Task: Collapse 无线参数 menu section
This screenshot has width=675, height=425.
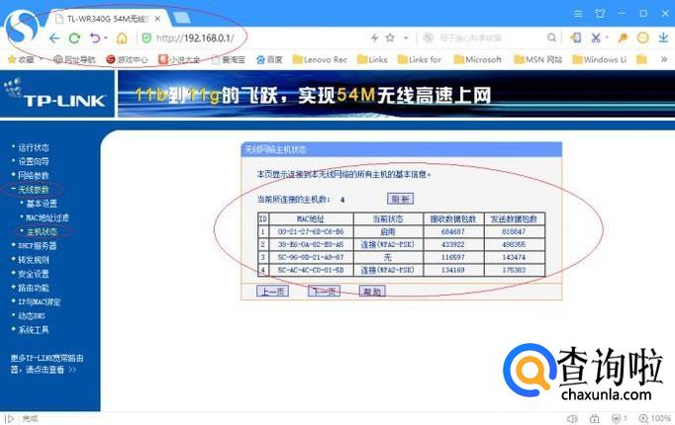Action: pos(33,190)
